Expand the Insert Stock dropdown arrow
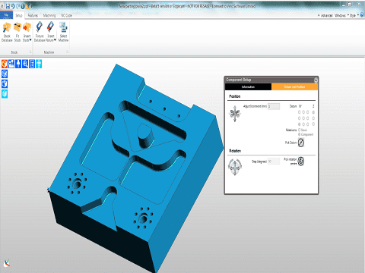This screenshot has width=365, height=273. pyautogui.click(x=30, y=40)
